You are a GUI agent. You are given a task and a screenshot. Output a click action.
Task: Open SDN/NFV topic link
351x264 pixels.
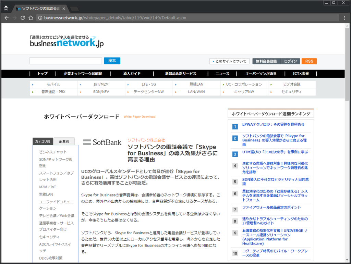[101, 92]
